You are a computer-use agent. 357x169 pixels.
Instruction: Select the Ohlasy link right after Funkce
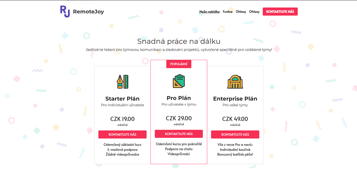241,12
